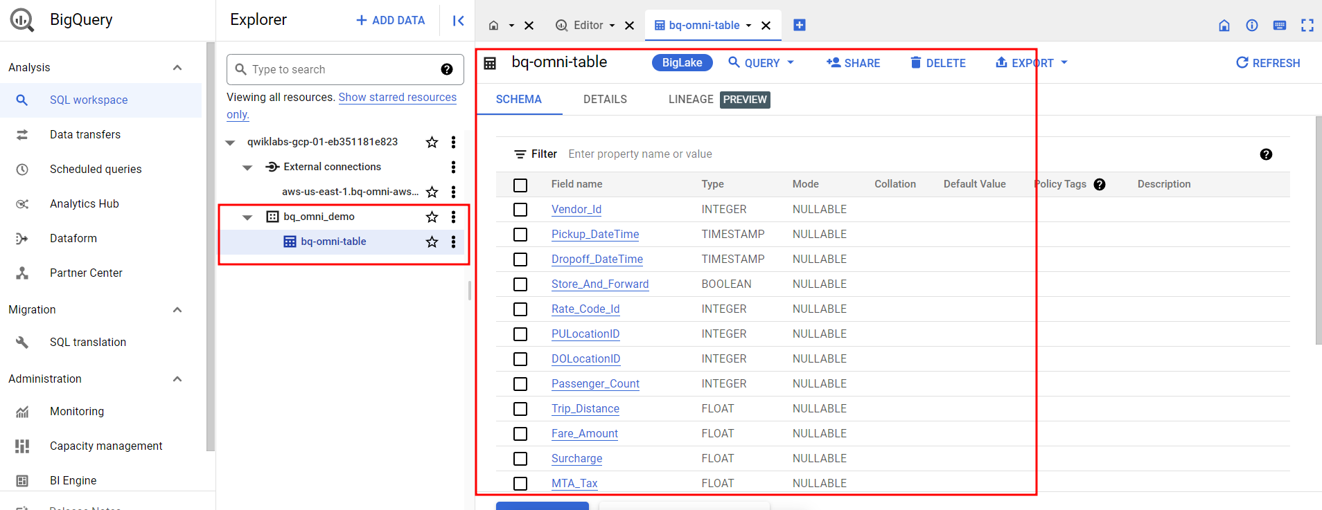Check the Rate_Code_Id field checkbox
This screenshot has width=1322, height=510.
coord(520,309)
